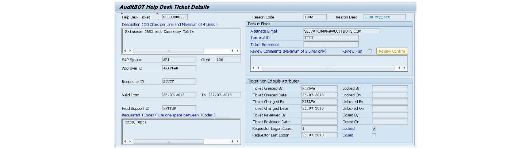
Task: Click the Requestor Last Logon field
Action: [319, 135]
